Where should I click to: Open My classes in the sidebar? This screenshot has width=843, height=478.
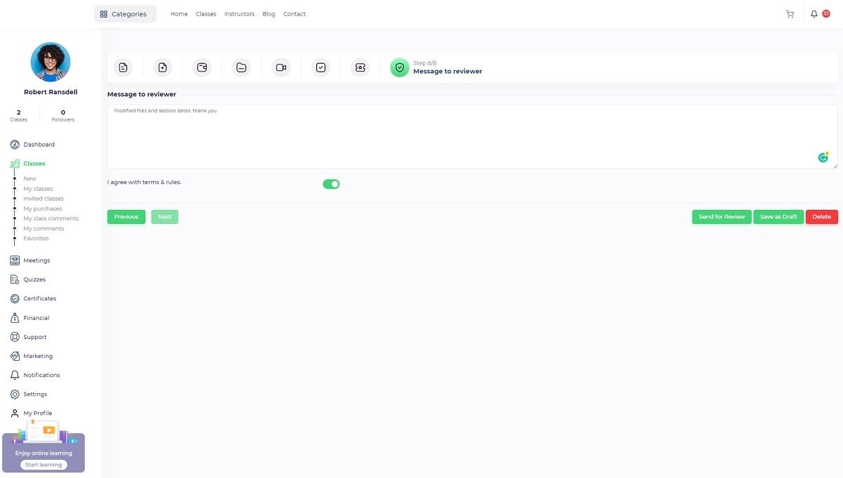[38, 189]
